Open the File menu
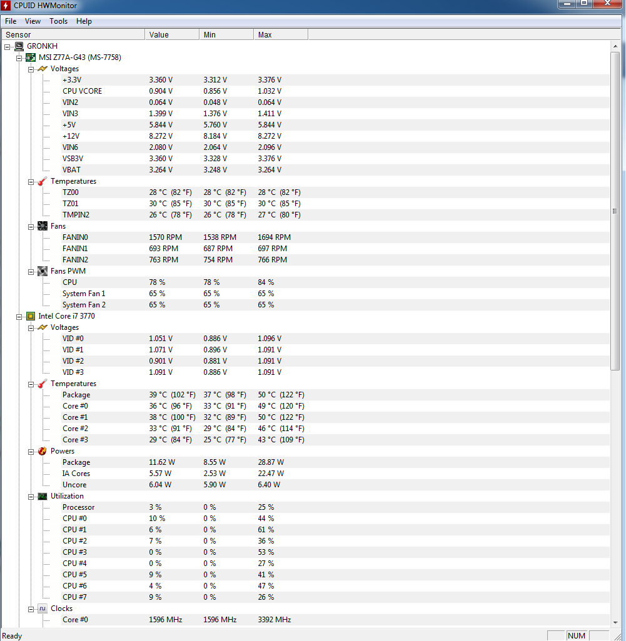The width and height of the screenshot is (626, 641). [11, 21]
